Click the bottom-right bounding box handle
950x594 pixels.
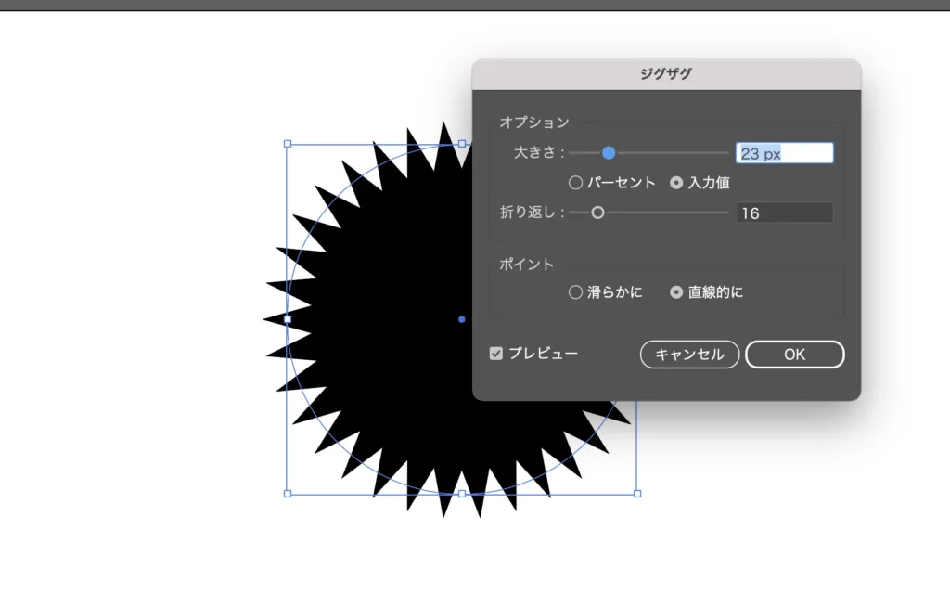tap(637, 494)
